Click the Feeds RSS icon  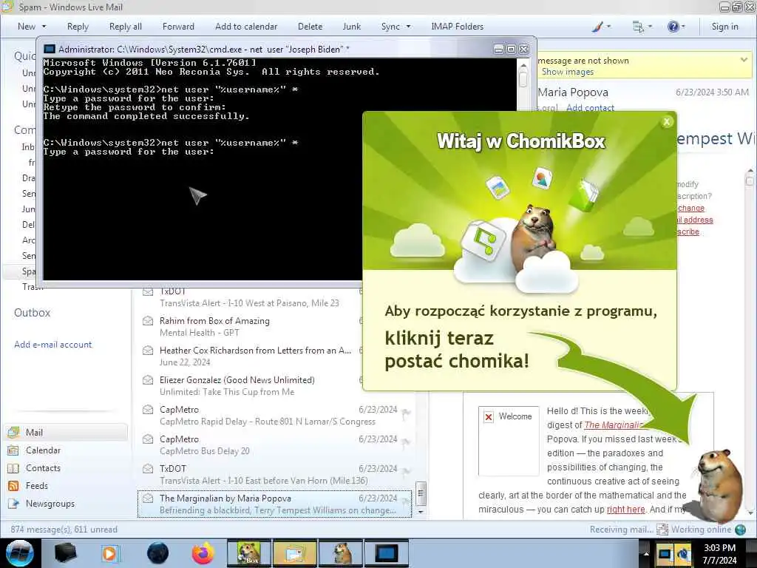point(13,486)
